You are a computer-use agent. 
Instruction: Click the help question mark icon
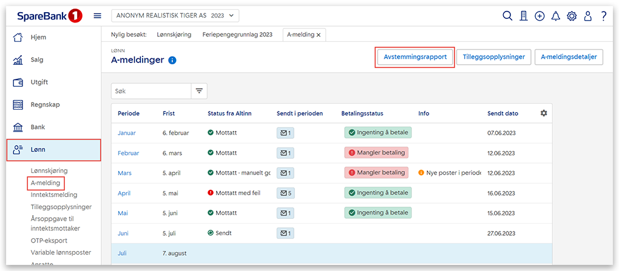[604, 16]
